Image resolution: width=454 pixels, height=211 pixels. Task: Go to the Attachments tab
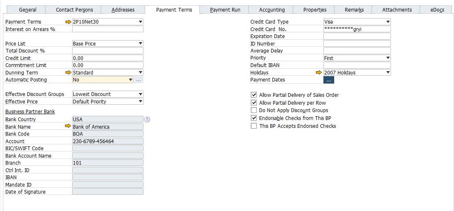397,10
